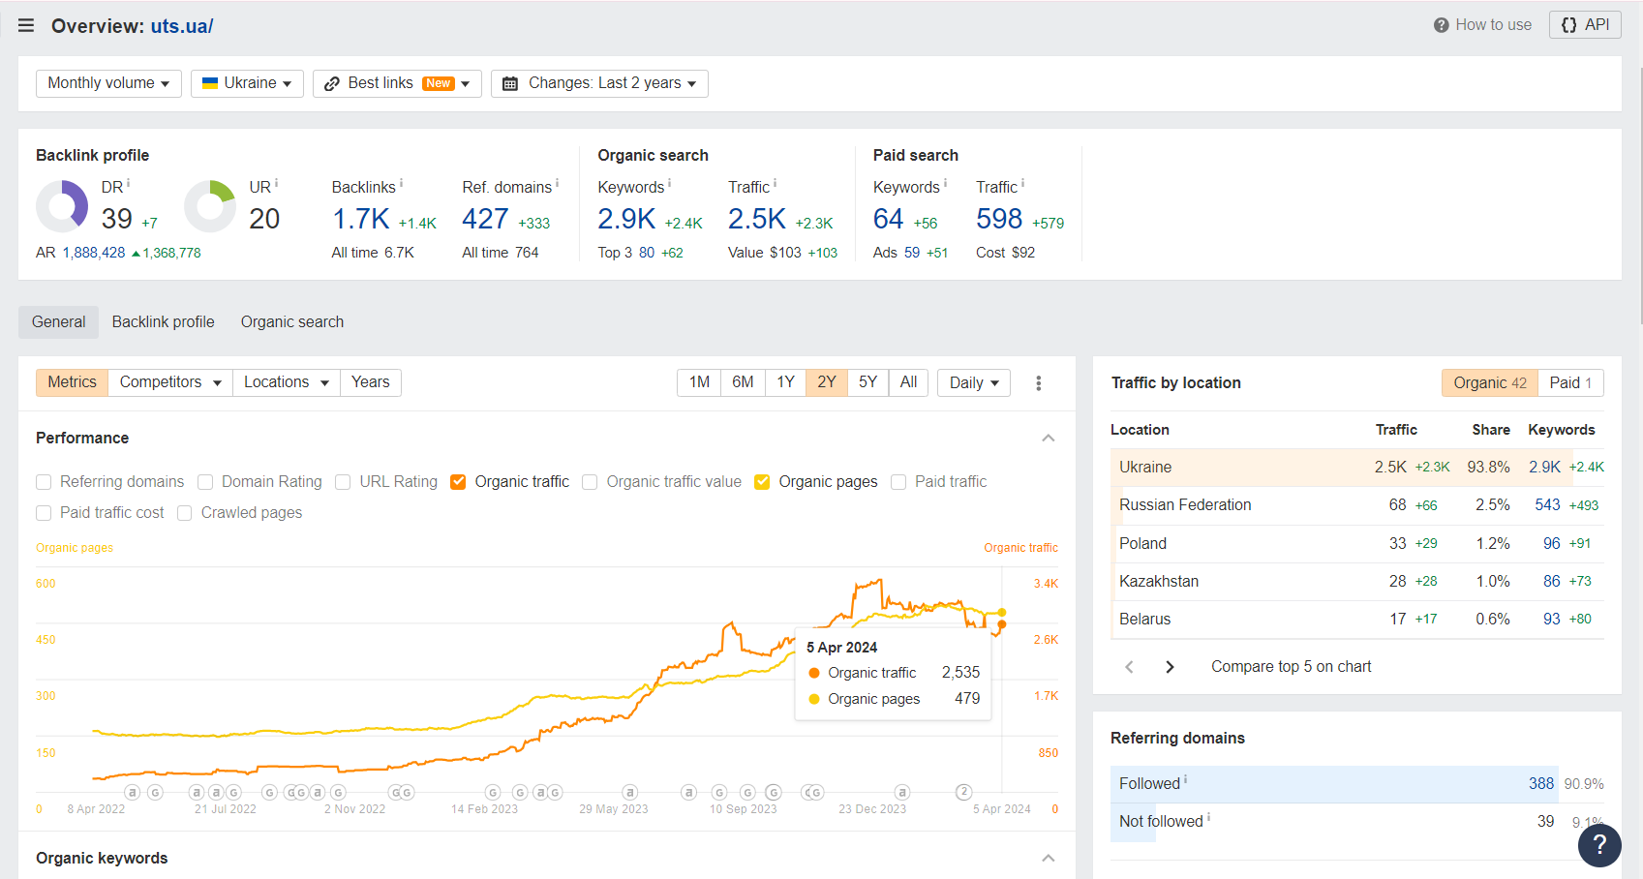Click the info icon beside Organic search Traffic
The image size is (1643, 879).
tap(775, 183)
